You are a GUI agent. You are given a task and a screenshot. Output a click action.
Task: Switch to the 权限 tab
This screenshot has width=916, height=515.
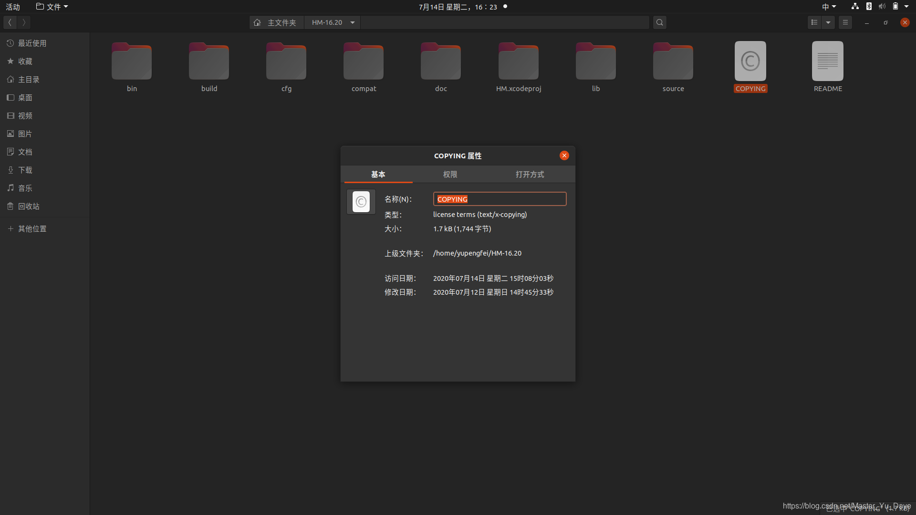coord(450,174)
